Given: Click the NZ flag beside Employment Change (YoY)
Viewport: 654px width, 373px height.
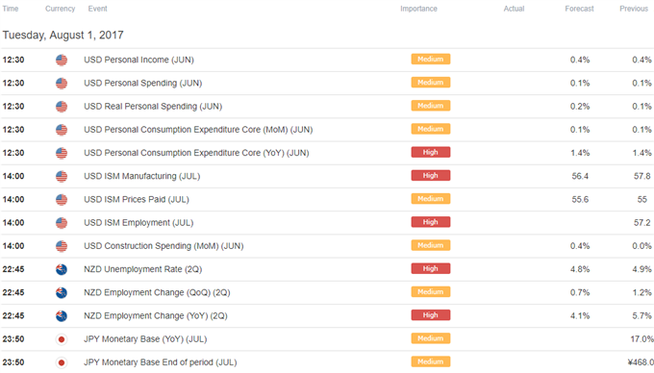Looking at the screenshot, I should pos(62,316).
